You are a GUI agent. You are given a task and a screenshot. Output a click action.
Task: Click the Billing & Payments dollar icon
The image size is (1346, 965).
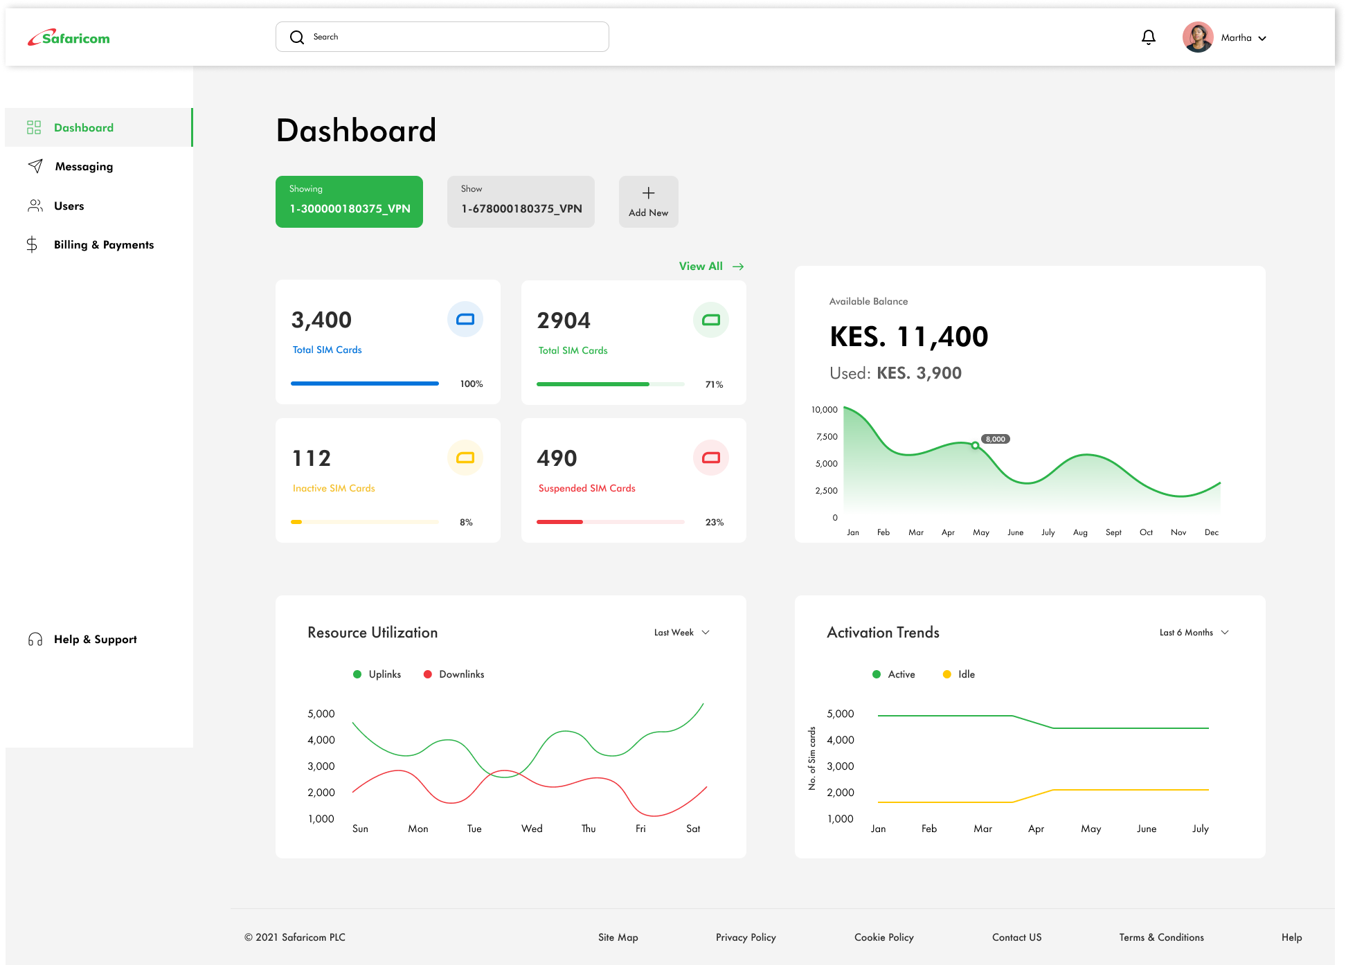click(31, 244)
